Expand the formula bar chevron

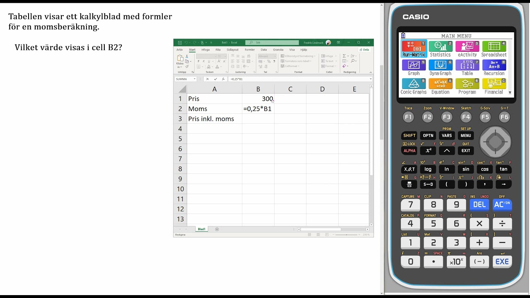[x=371, y=79]
